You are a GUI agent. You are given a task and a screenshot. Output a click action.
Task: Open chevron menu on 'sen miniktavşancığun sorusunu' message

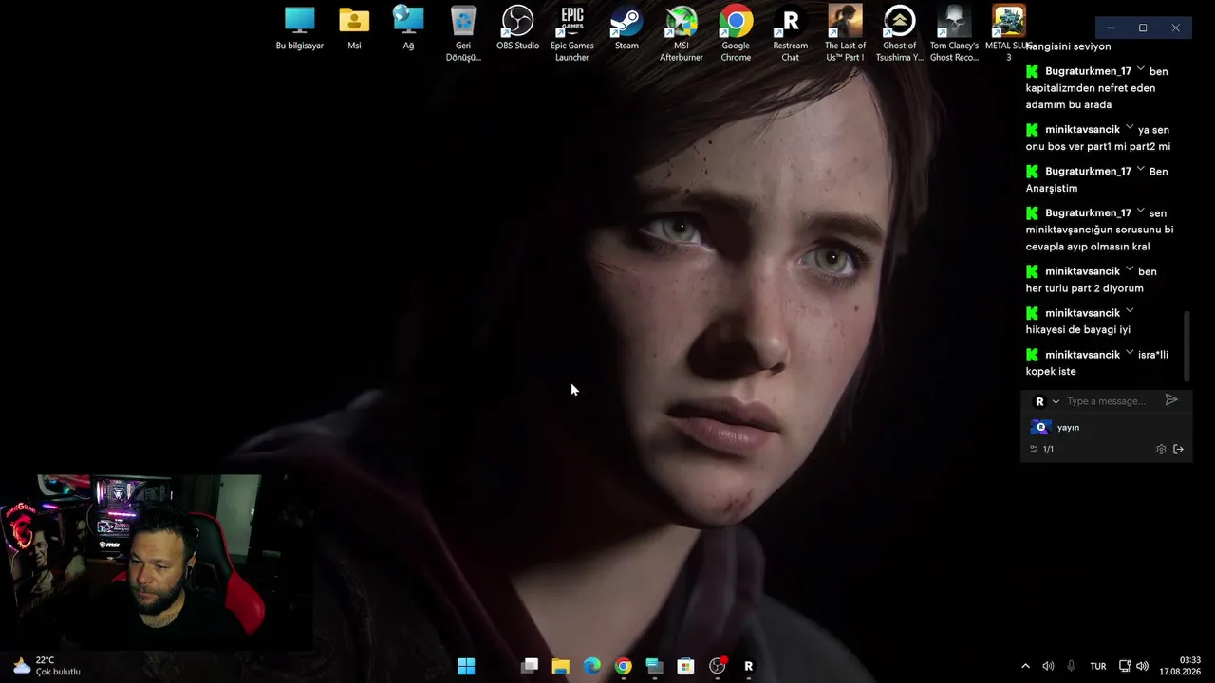tap(1140, 212)
